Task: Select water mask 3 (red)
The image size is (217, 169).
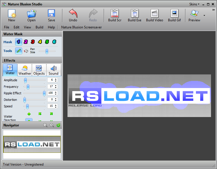Action: point(33,42)
